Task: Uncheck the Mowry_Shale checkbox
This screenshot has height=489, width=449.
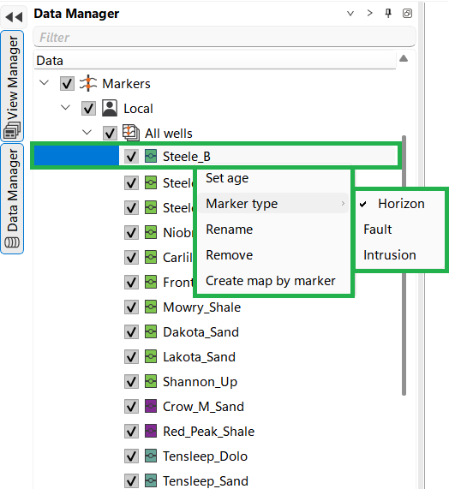Action: tap(131, 307)
